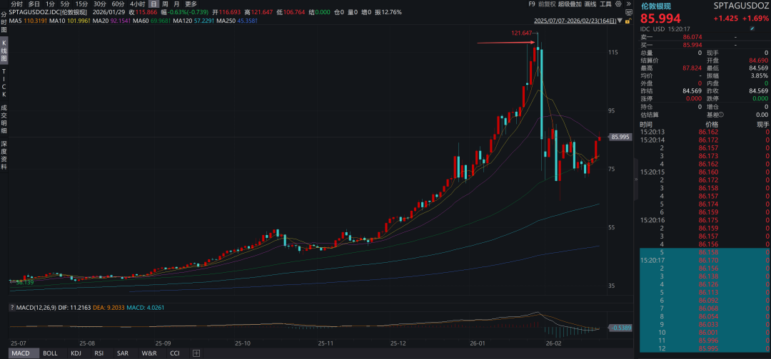
Task: Open the date range dropdown triangle
Action: click(618, 21)
